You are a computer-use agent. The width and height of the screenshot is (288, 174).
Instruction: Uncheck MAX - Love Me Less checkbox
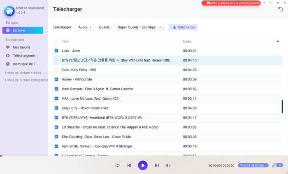tap(56, 98)
